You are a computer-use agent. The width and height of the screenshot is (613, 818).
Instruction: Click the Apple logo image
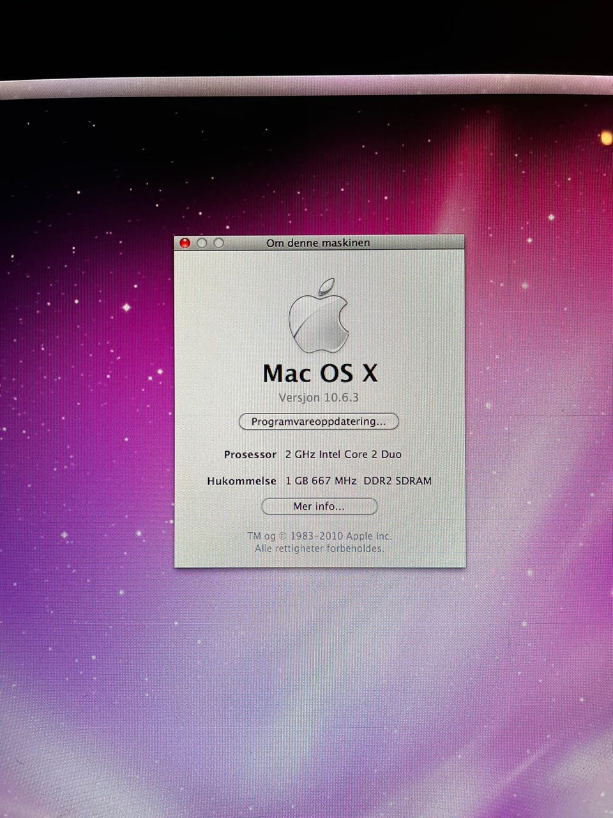click(319, 315)
